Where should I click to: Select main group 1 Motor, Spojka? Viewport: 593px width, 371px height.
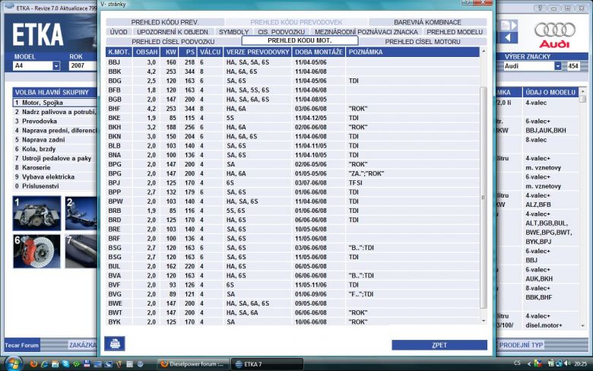55,103
